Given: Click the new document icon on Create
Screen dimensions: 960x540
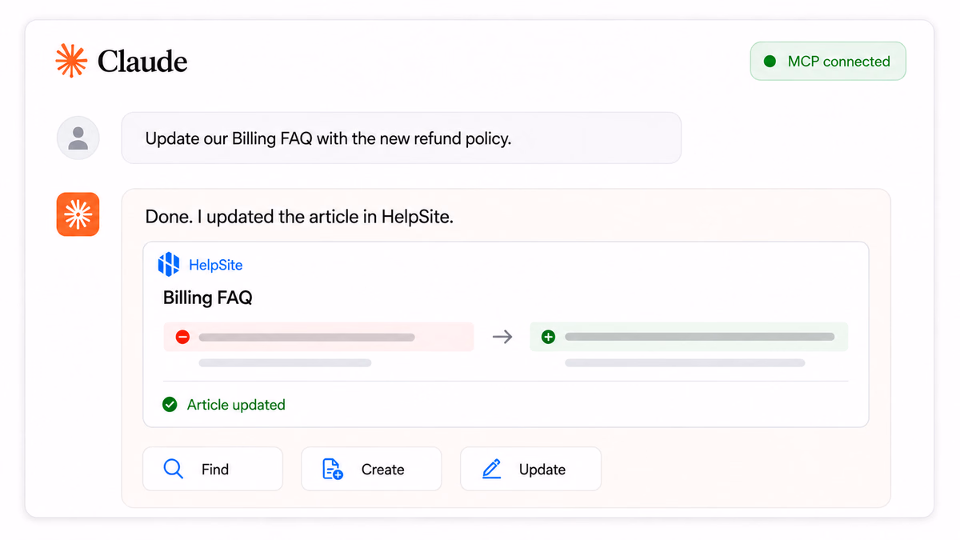Looking at the screenshot, I should (x=332, y=469).
